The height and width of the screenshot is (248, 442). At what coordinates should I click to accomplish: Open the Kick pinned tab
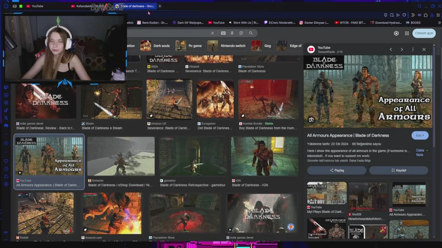click(x=21, y=6)
